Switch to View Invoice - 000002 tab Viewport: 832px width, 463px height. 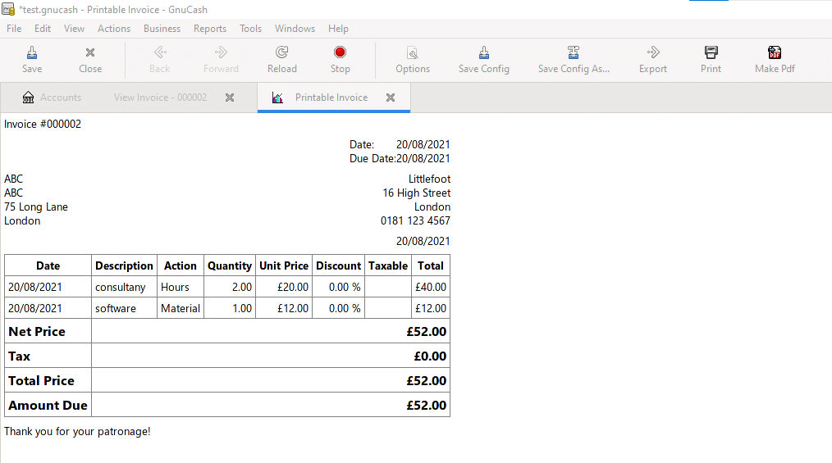pyautogui.click(x=160, y=98)
